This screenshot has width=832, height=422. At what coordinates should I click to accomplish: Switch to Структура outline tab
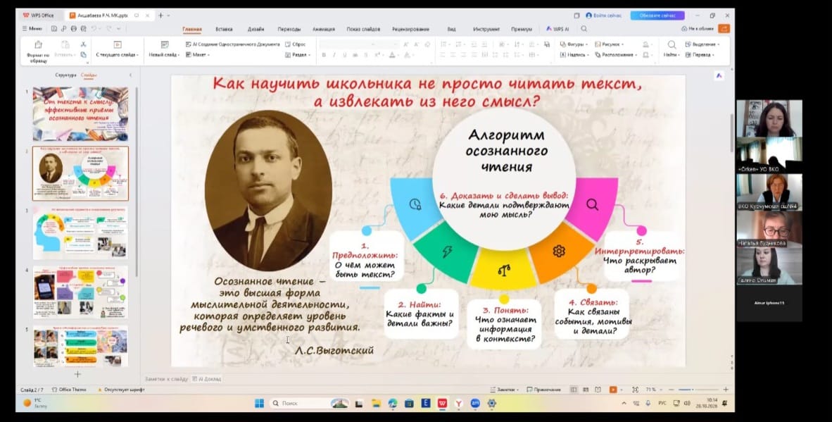(65, 75)
